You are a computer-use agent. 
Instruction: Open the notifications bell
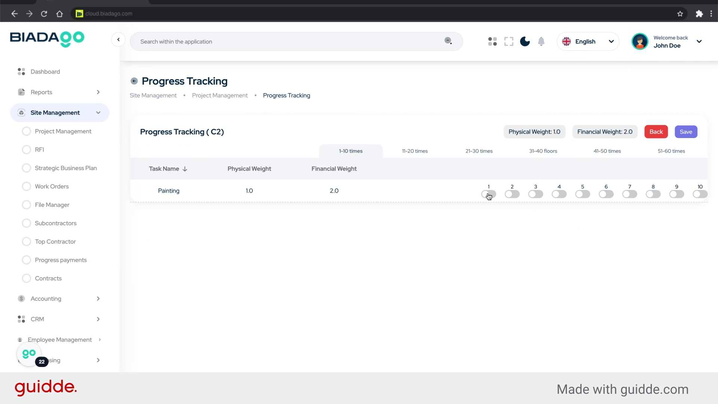pyautogui.click(x=541, y=42)
